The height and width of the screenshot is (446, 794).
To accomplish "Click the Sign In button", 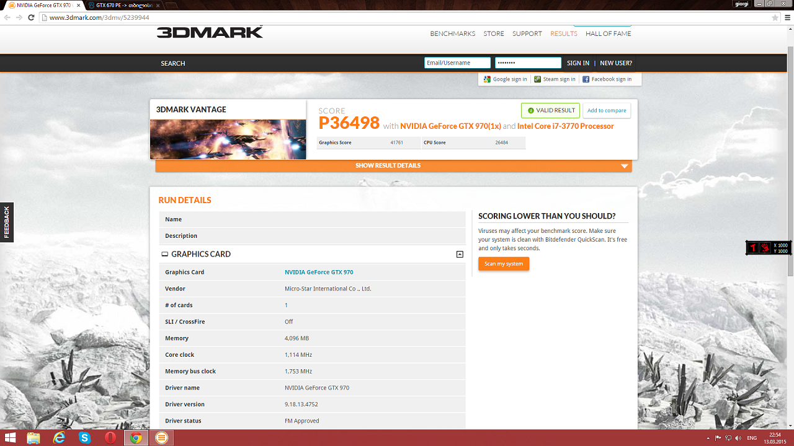I will (x=578, y=63).
